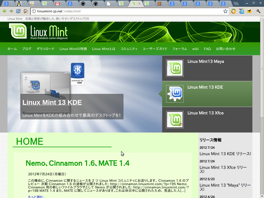
Task: Switch to the Tux penguin tab
Action: 19,4
